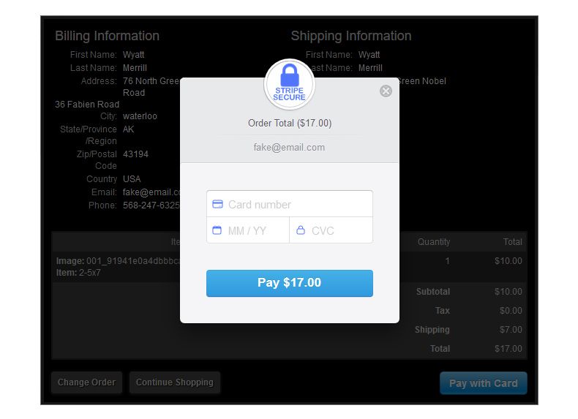Select the Item: 2-5x7 order row
This screenshot has height=419, width=578.
pos(80,272)
